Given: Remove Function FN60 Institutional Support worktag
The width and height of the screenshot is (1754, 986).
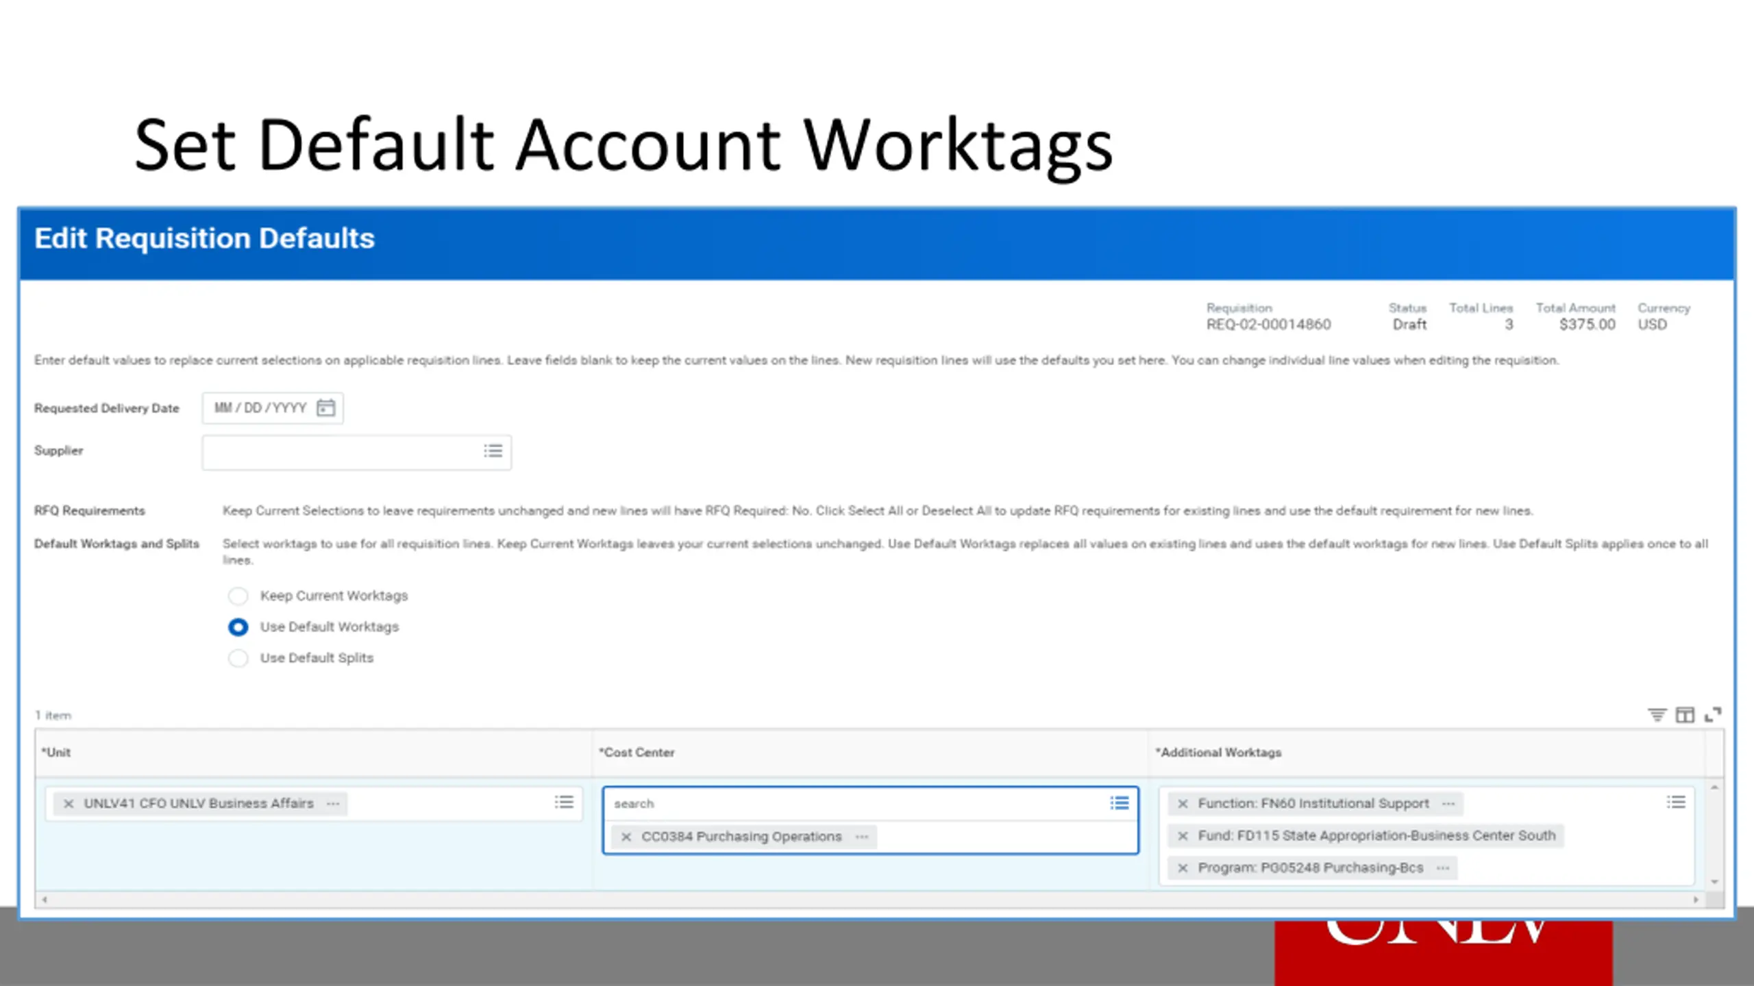Looking at the screenshot, I should point(1183,804).
